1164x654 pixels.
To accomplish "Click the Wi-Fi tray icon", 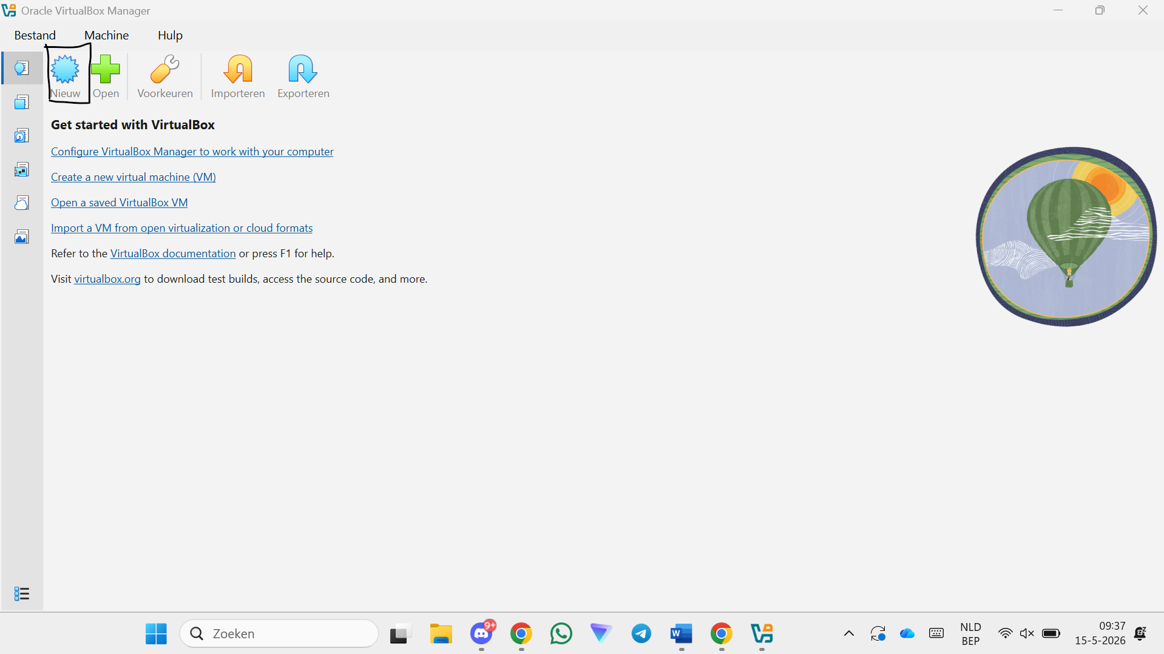I will (1005, 633).
